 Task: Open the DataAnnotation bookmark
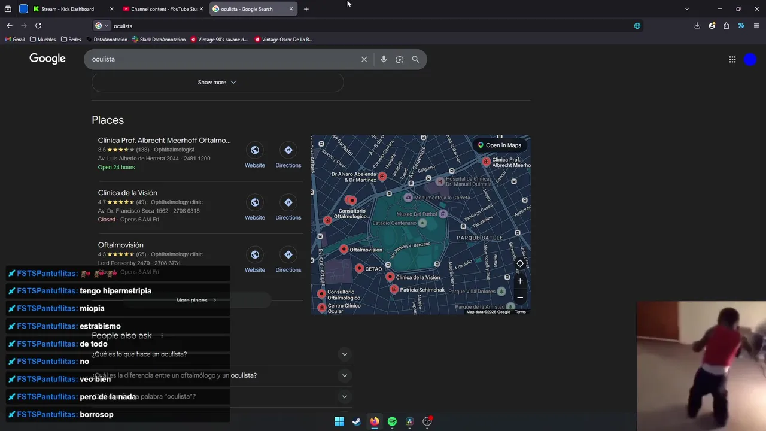(107, 40)
